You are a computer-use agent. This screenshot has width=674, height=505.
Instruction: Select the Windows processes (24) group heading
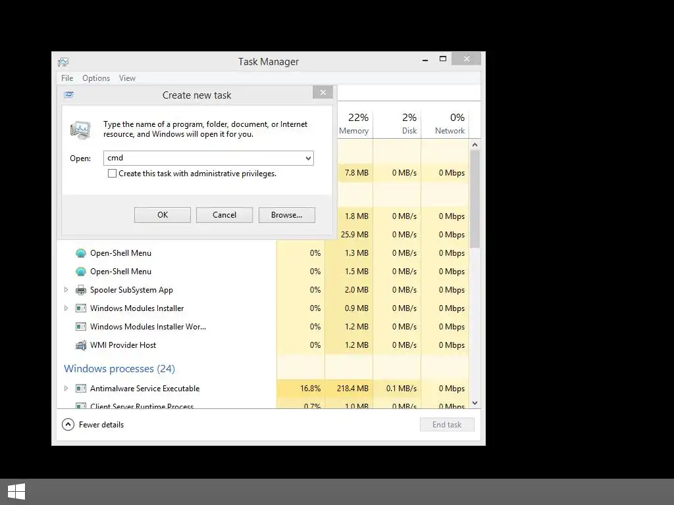tap(120, 369)
